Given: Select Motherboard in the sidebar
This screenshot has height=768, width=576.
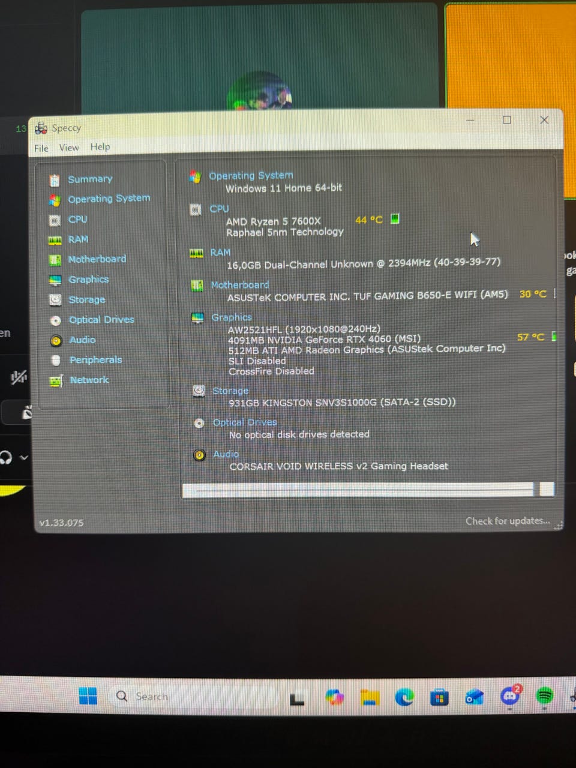Looking at the screenshot, I should click(97, 259).
